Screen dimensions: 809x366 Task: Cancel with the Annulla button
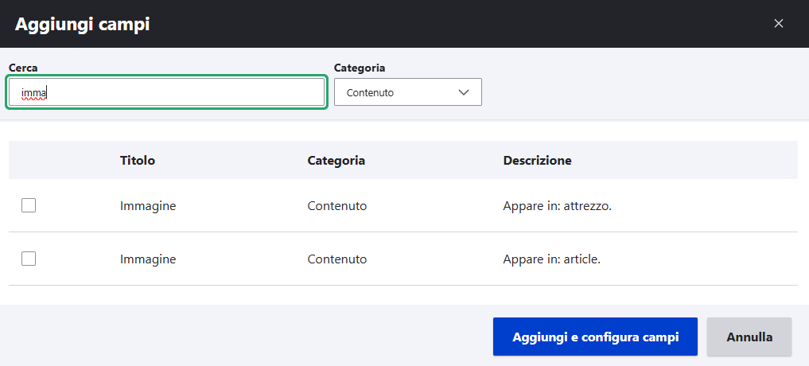[x=749, y=337]
